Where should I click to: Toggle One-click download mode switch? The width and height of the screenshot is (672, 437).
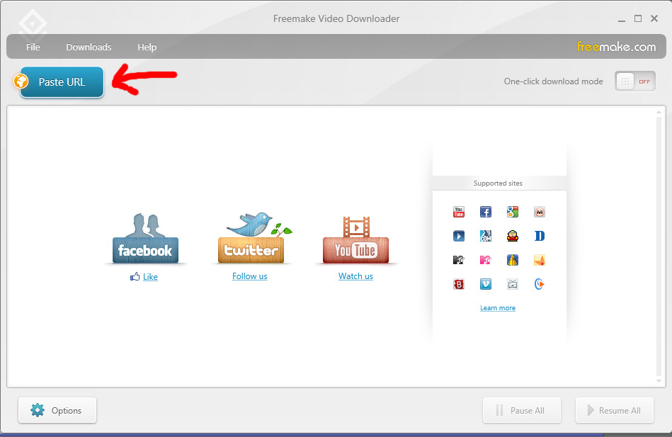[x=635, y=81]
